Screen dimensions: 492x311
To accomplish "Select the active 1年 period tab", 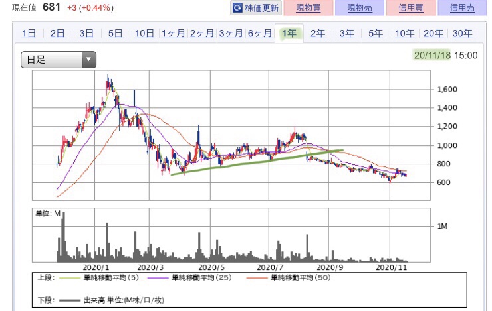I will (x=289, y=33).
